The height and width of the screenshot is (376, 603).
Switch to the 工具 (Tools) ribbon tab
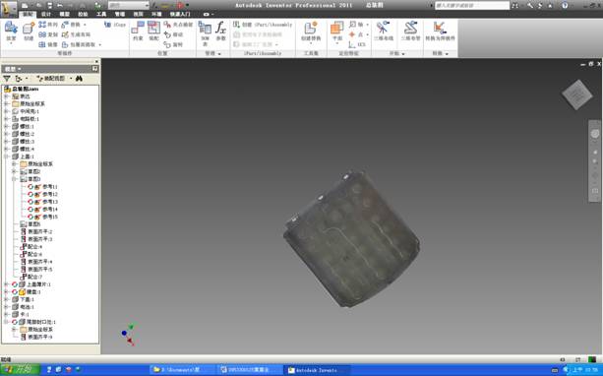tap(101, 14)
